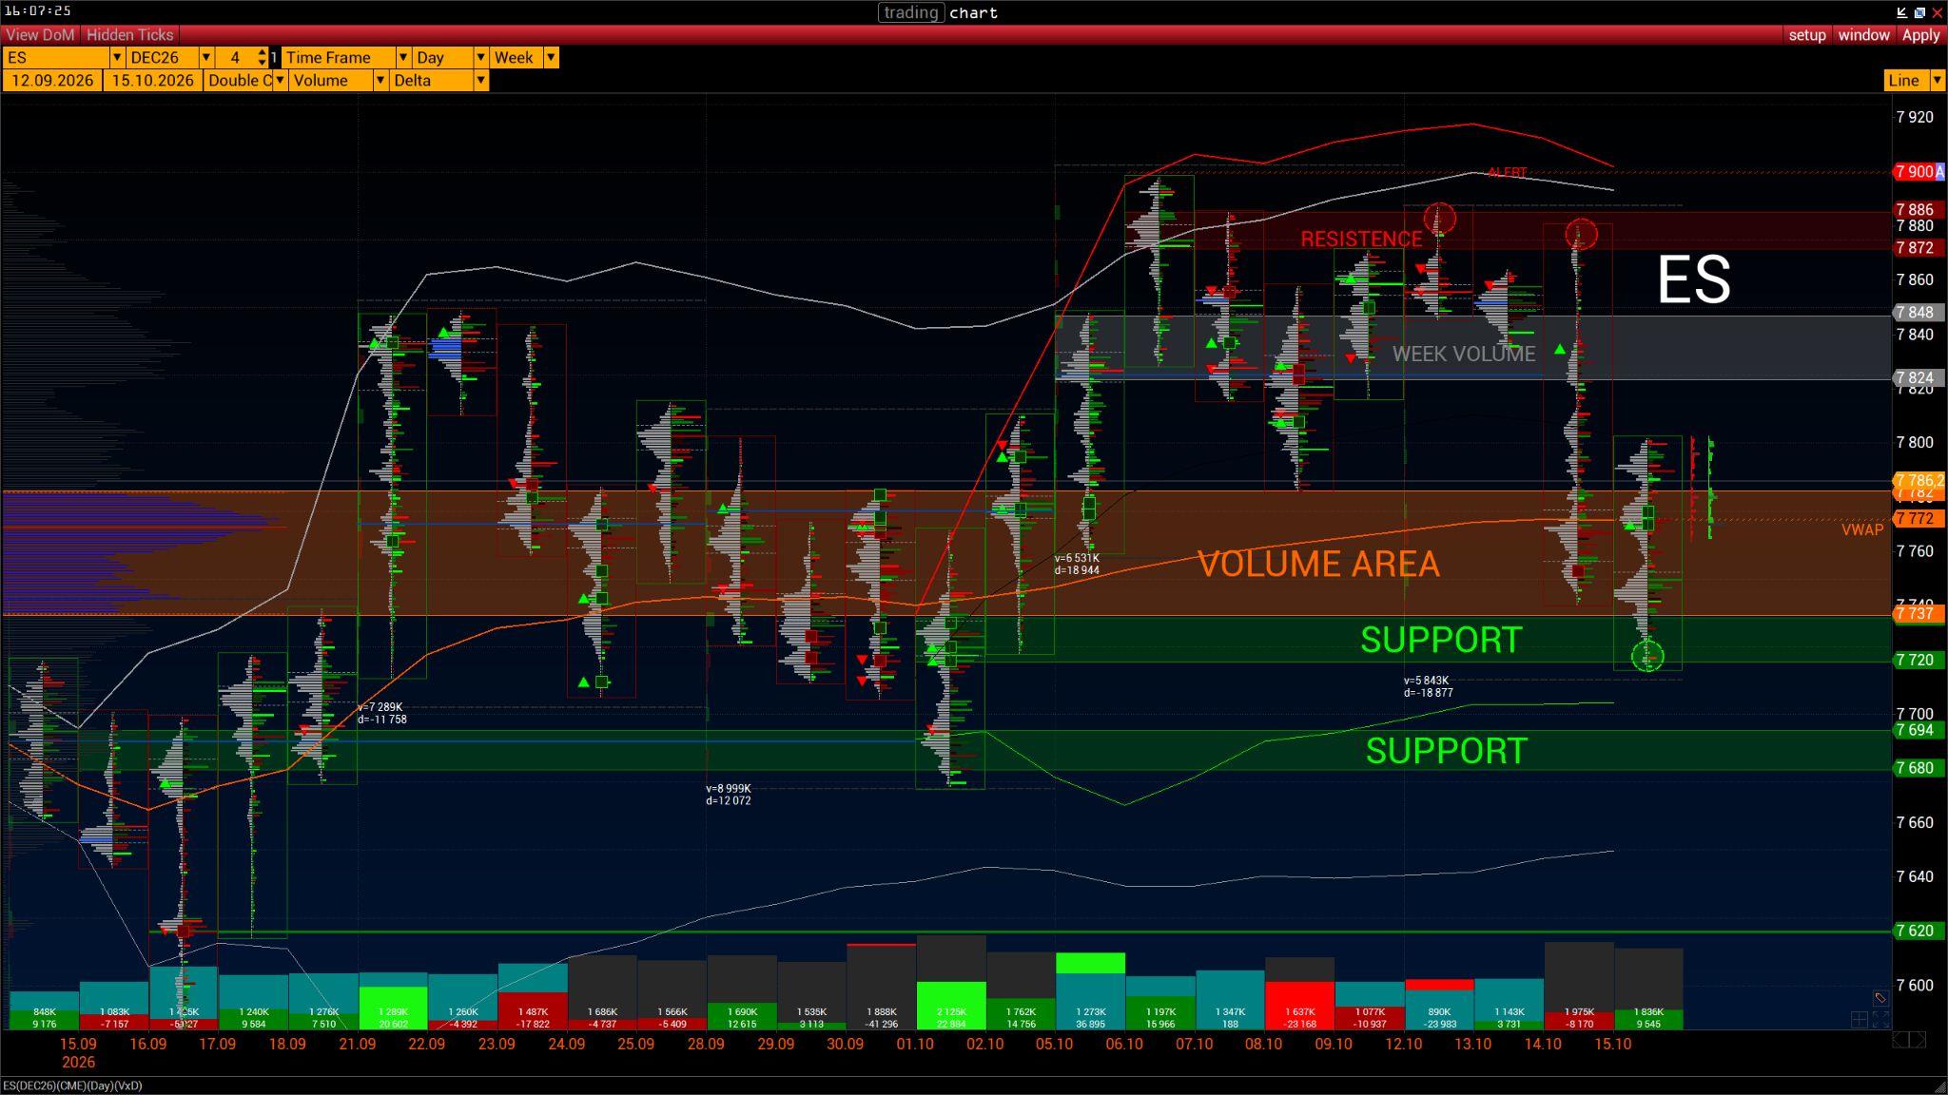Click the scroll chart right arrow
Screen dimensions: 1948x1095
point(1919,1041)
